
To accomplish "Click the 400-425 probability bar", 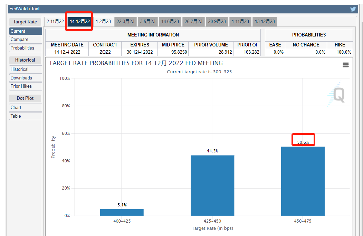I will 122,213.
